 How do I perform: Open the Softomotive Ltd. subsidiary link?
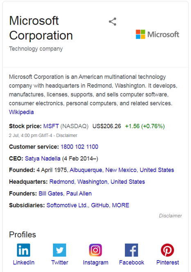(x=68, y=205)
